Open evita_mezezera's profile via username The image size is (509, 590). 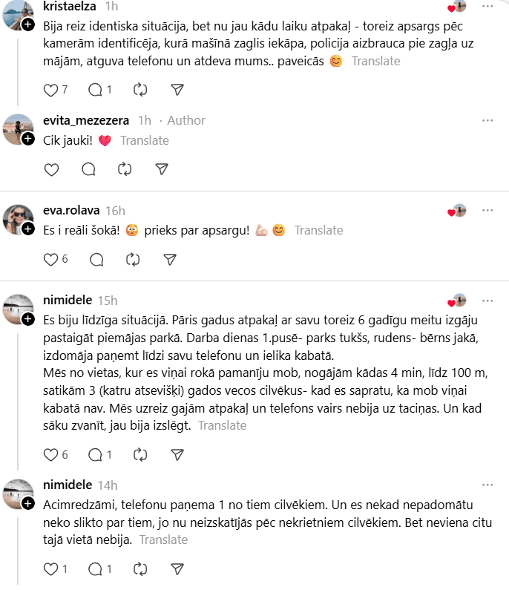86,120
